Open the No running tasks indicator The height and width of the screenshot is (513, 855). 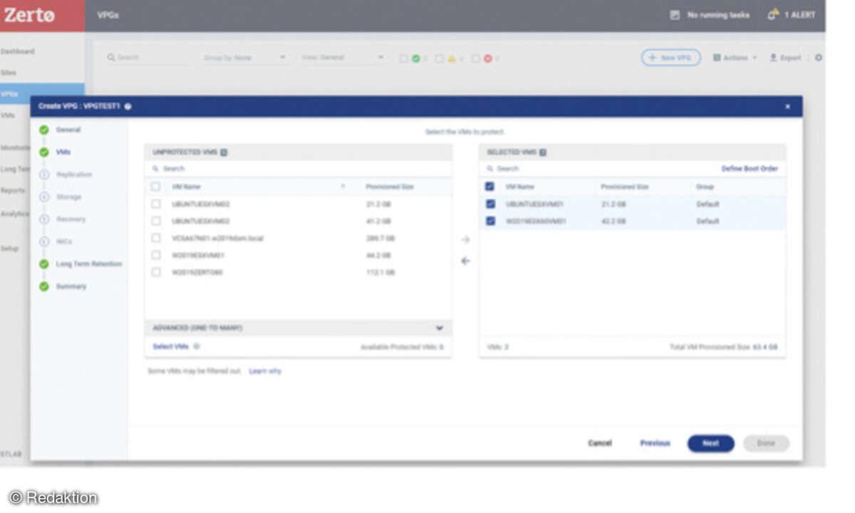(x=710, y=15)
